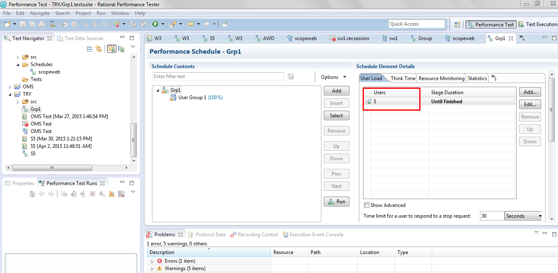Image resolution: width=558 pixels, height=273 pixels.
Task: Collapse the Grp1 node in Schedule Contents
Action: [x=158, y=90]
